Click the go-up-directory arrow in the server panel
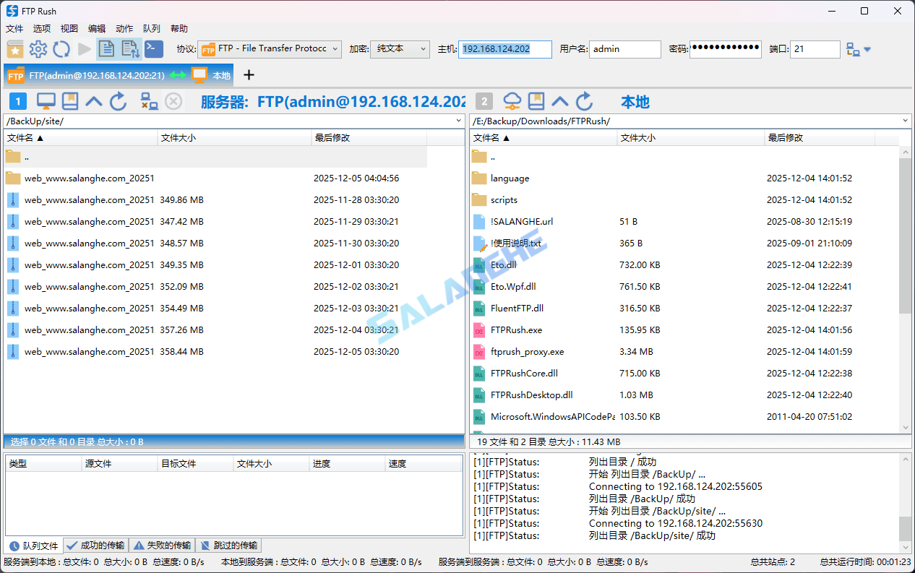Screen dimensions: 915x573 (x=93, y=101)
